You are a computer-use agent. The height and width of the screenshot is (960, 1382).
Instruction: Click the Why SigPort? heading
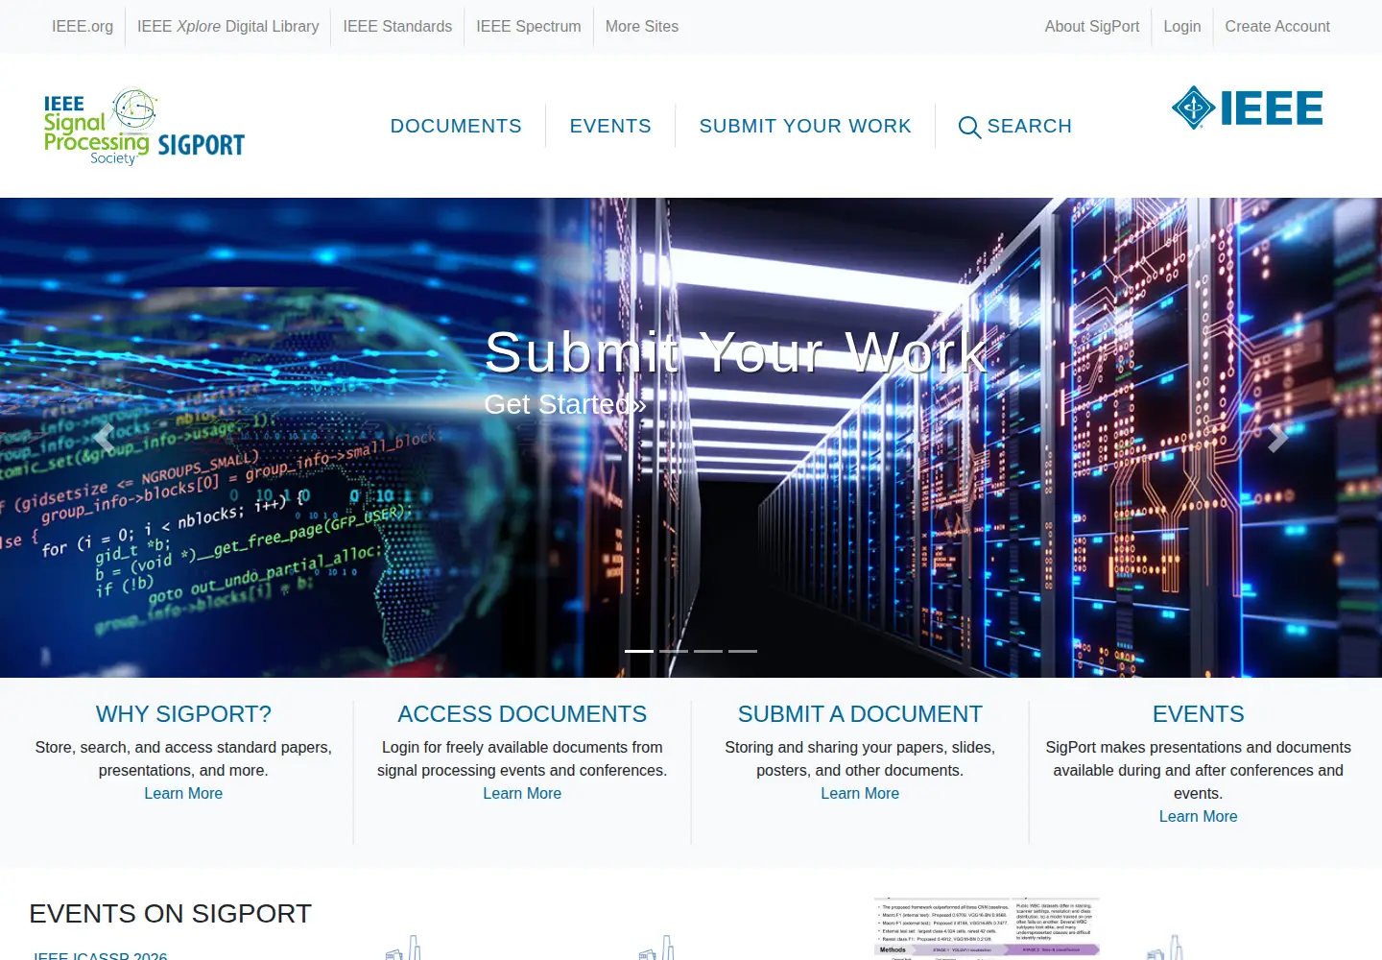183,714
